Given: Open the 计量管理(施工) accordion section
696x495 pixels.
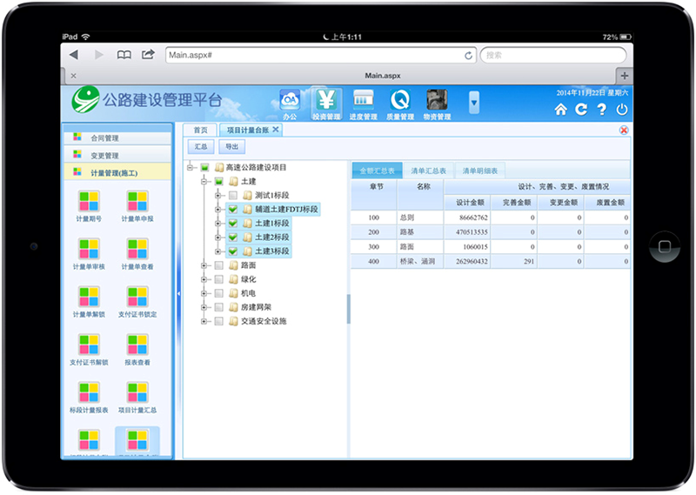Looking at the screenshot, I should 117,172.
